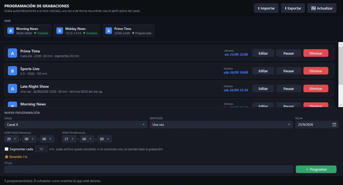Click the Título input field
343x185 pixels.
[x=149, y=169]
